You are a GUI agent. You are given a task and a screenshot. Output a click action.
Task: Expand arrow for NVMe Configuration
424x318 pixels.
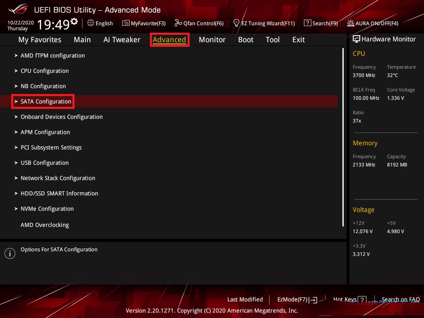pyautogui.click(x=16, y=209)
